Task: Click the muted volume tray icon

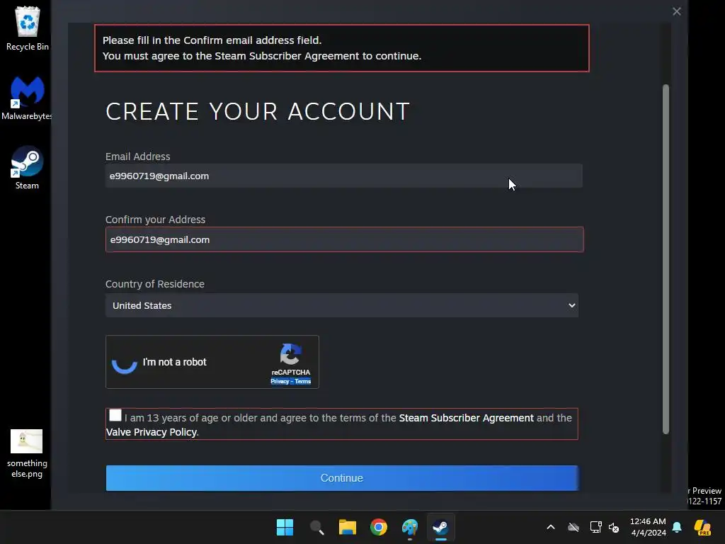Action: [x=614, y=527]
